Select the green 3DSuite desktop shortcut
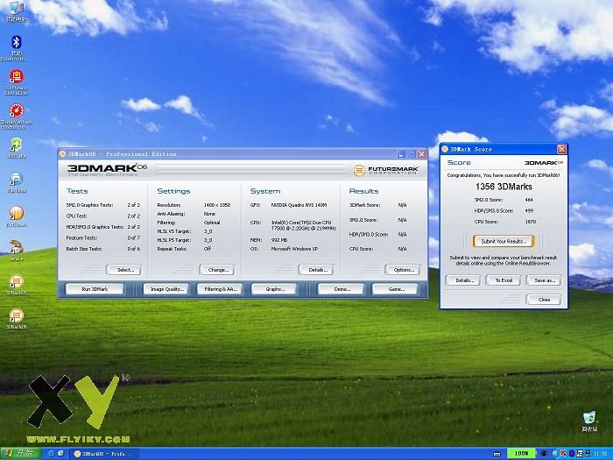 [x=16, y=148]
